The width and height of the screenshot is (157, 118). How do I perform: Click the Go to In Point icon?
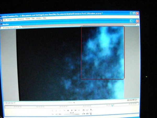[x=53, y=114]
